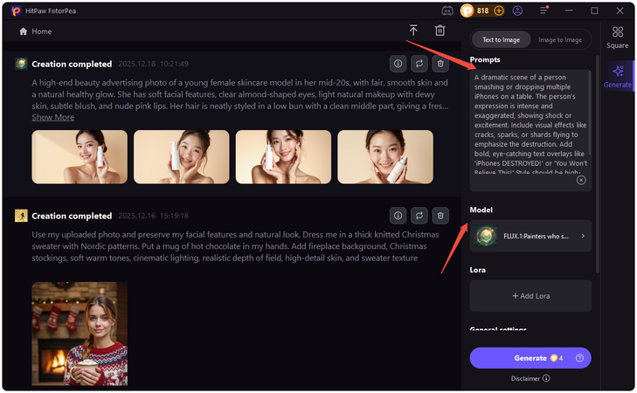This screenshot has height=393, width=637.
Task: Click the timestamp 2025.12.16 15:19:18
Action: click(x=153, y=216)
